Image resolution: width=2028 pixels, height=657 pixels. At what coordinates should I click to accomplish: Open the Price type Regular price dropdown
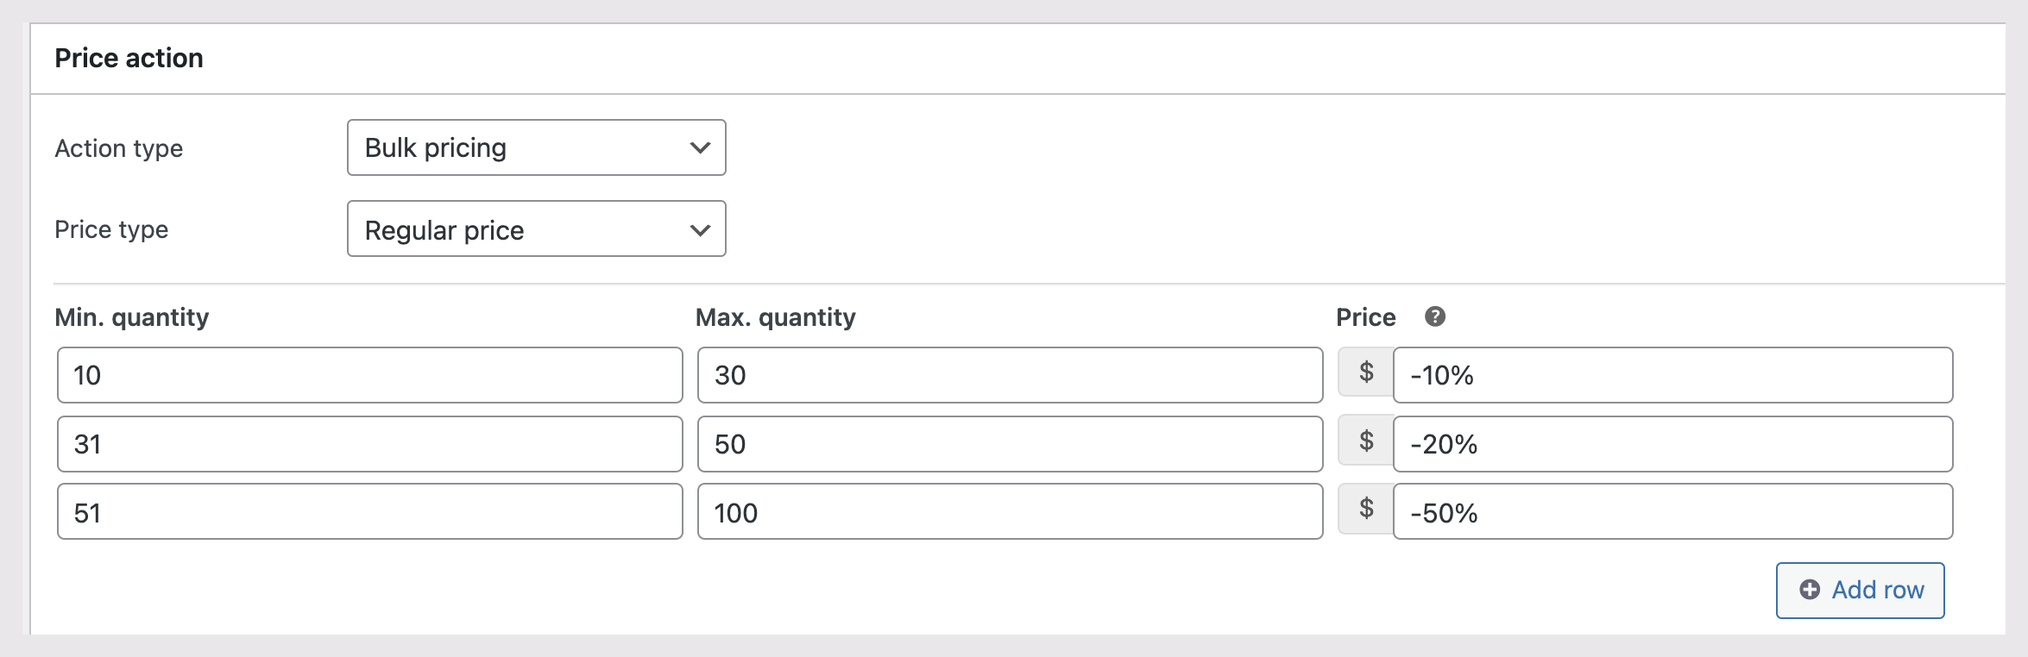535,229
